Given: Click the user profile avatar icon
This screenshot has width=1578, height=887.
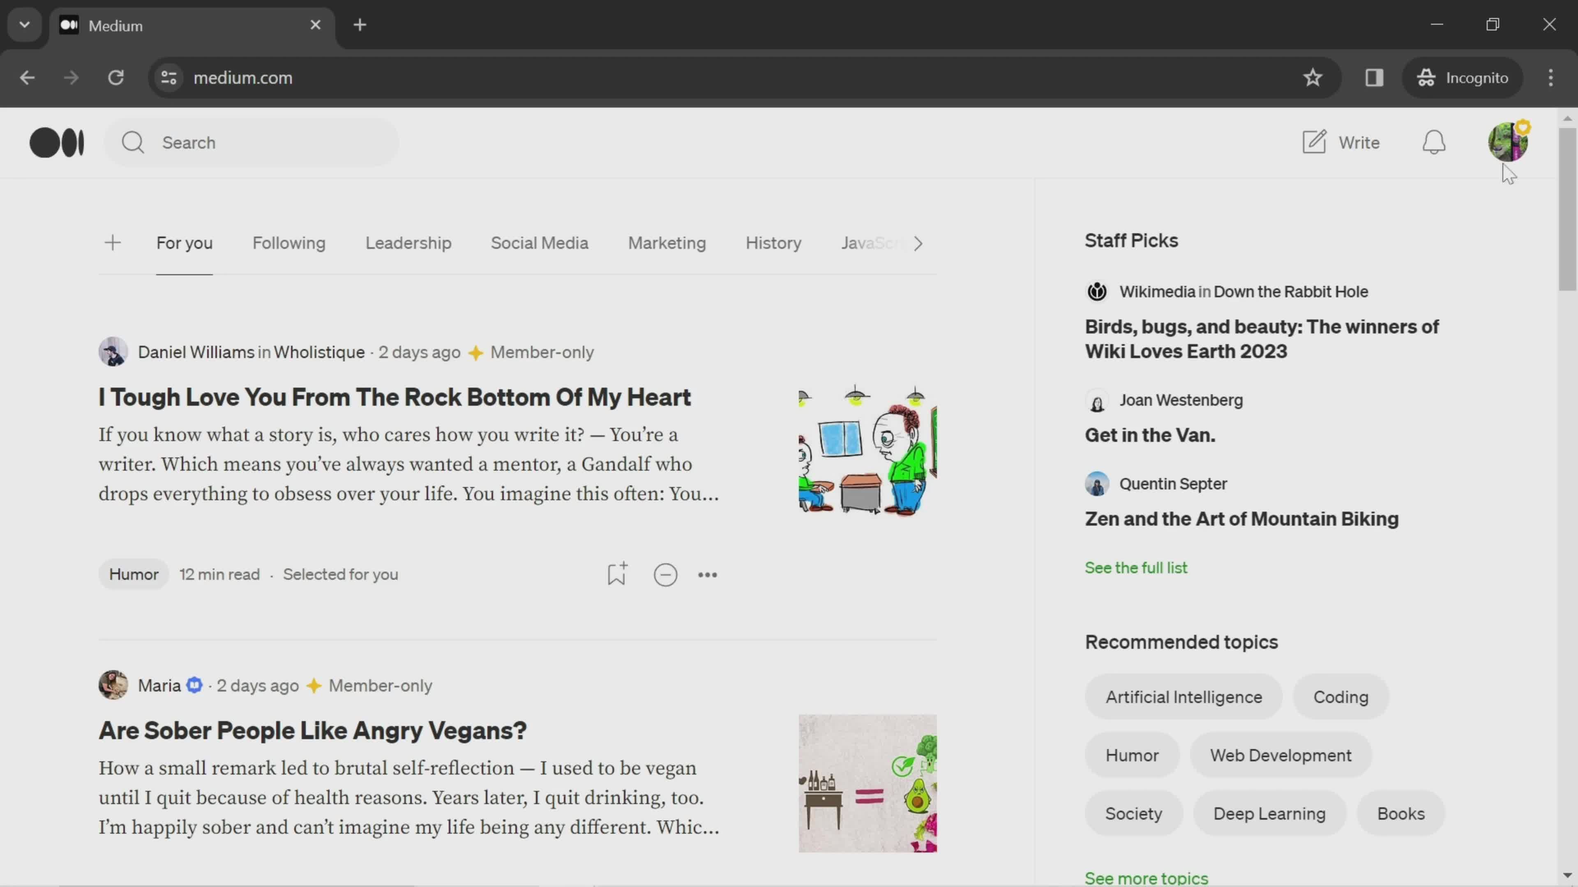Looking at the screenshot, I should click(x=1508, y=142).
